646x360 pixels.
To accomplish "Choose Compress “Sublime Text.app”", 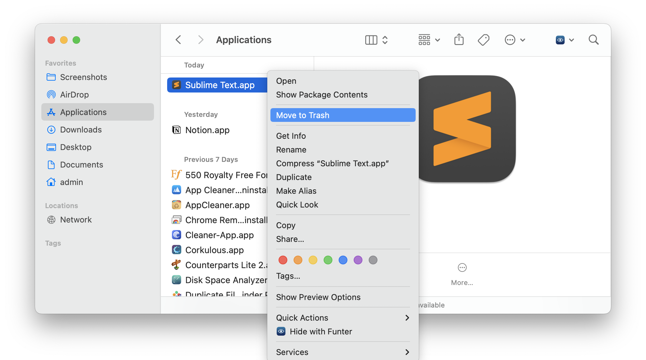I will (x=343, y=163).
